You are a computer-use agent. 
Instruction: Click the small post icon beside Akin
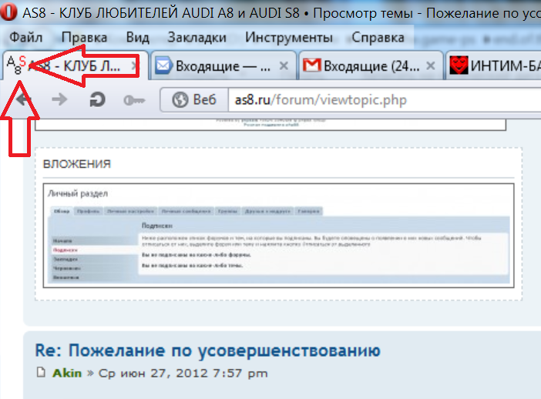(42, 374)
